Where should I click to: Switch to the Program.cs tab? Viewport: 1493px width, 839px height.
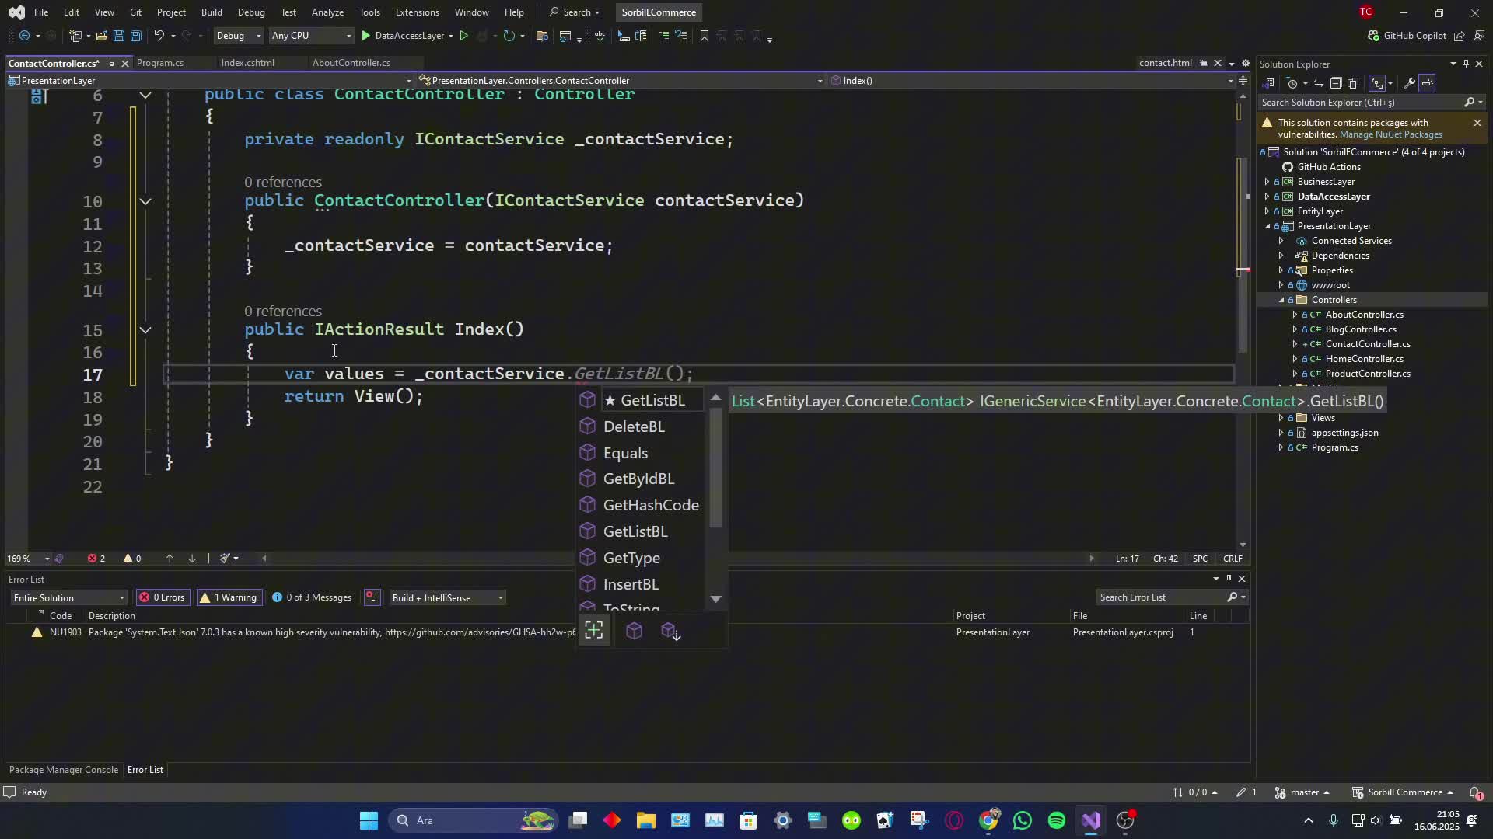pyautogui.click(x=160, y=63)
